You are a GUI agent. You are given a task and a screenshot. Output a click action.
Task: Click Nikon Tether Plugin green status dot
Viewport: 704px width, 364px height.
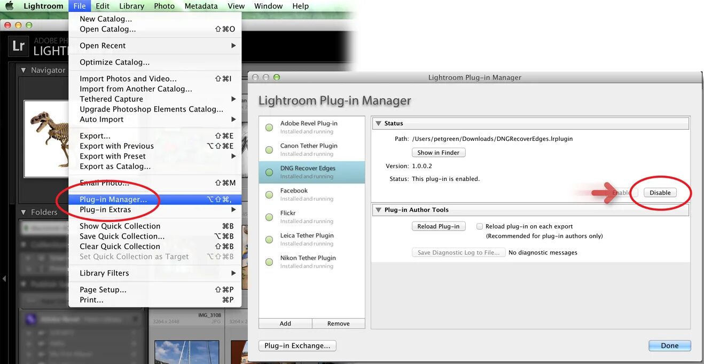pos(269,262)
